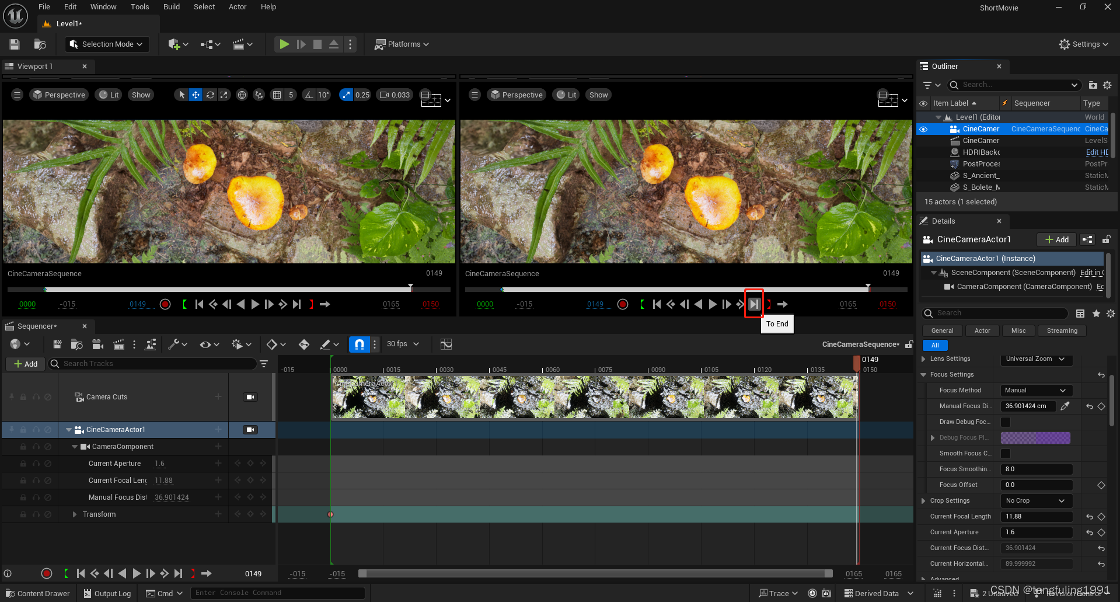Open the cinematics clapperboard toolbar menu
The image size is (1120, 602).
click(243, 44)
